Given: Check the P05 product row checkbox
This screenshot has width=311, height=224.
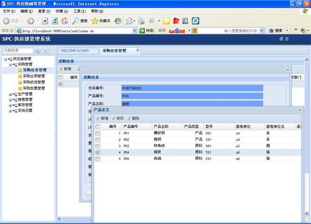Looking at the screenshot, I should [x=97, y=159].
